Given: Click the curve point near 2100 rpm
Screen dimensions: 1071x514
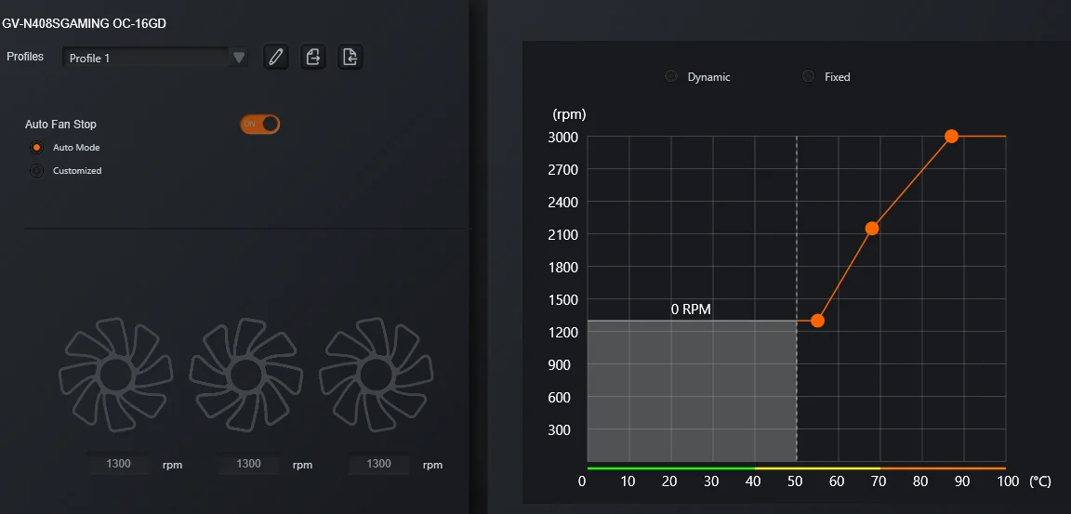Looking at the screenshot, I should click(871, 228).
